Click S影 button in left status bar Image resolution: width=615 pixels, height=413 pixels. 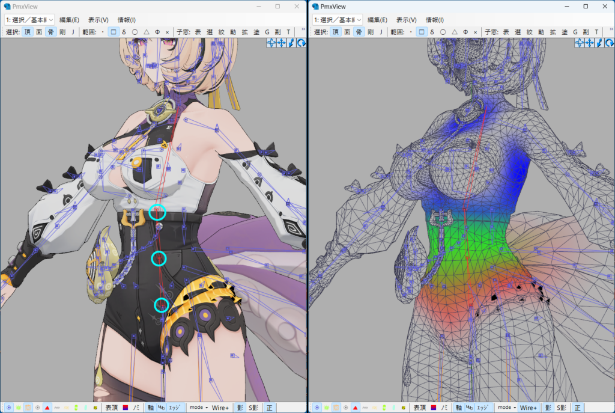pyautogui.click(x=251, y=407)
